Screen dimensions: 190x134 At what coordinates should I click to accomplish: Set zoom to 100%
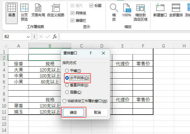point(127,10)
